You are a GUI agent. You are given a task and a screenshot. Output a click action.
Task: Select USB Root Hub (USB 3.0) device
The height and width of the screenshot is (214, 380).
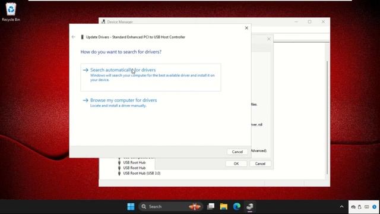(142, 173)
